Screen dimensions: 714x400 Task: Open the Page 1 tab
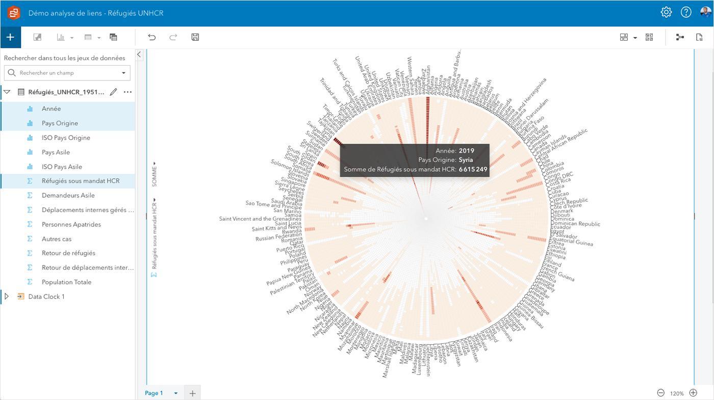point(154,393)
